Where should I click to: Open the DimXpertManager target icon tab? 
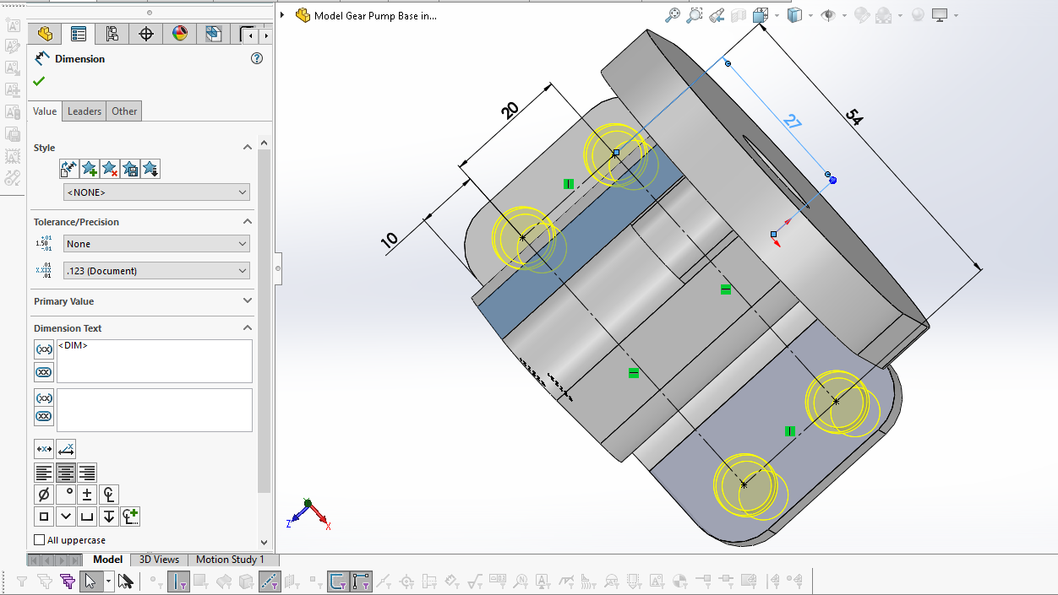click(145, 34)
